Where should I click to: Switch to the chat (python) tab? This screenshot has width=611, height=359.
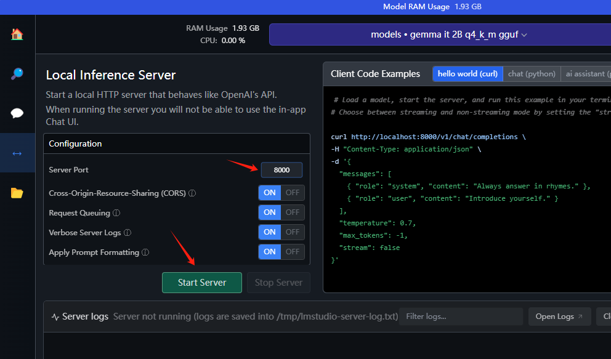point(532,74)
